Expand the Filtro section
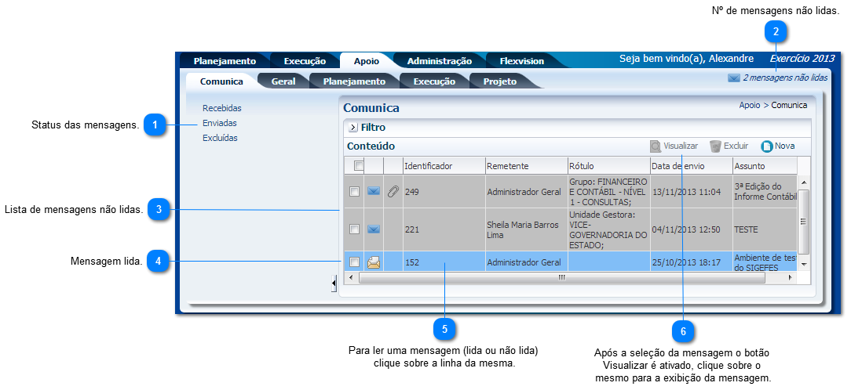Image resolution: width=851 pixels, height=390 pixels. [352, 128]
